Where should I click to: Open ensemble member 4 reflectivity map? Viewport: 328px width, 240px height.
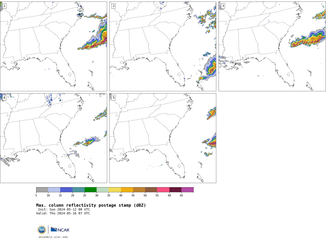click(x=53, y=138)
